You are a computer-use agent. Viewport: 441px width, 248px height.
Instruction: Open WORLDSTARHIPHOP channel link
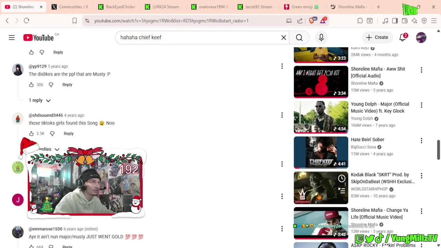[x=369, y=189]
